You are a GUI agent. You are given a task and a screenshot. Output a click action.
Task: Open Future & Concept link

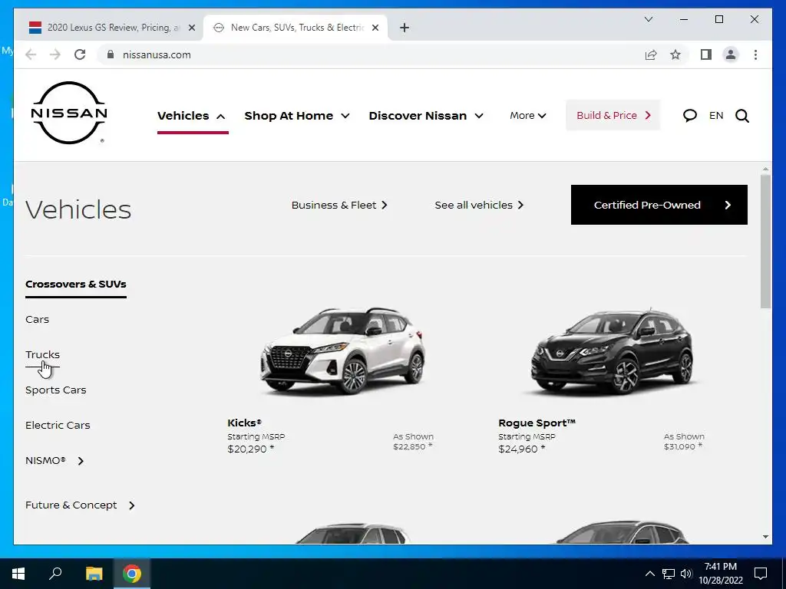[80, 505]
